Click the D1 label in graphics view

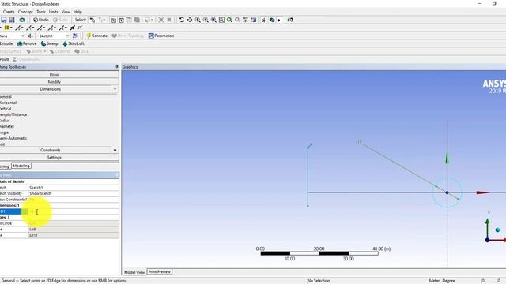[358, 142]
